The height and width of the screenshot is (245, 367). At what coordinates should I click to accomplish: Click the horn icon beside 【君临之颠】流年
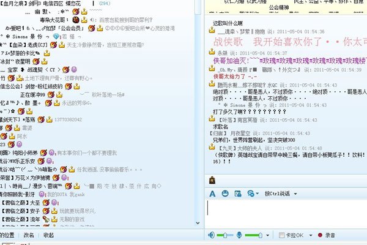tap(46, 219)
